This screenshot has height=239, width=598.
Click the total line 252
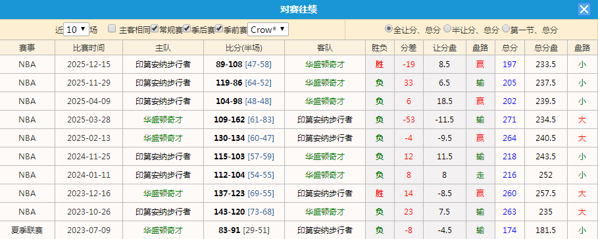(546, 175)
